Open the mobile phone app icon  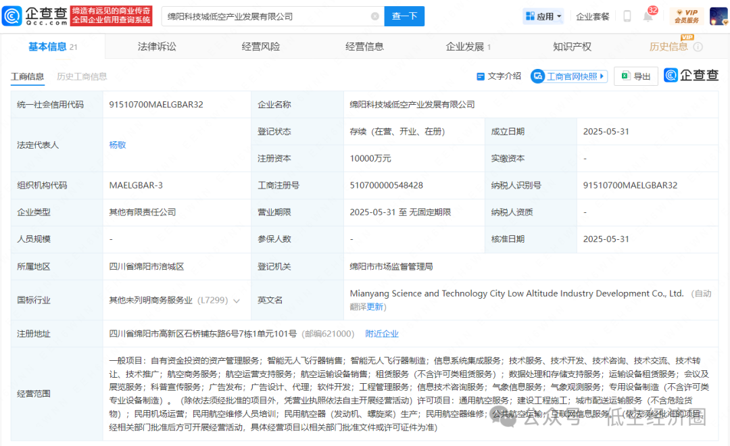click(x=627, y=16)
